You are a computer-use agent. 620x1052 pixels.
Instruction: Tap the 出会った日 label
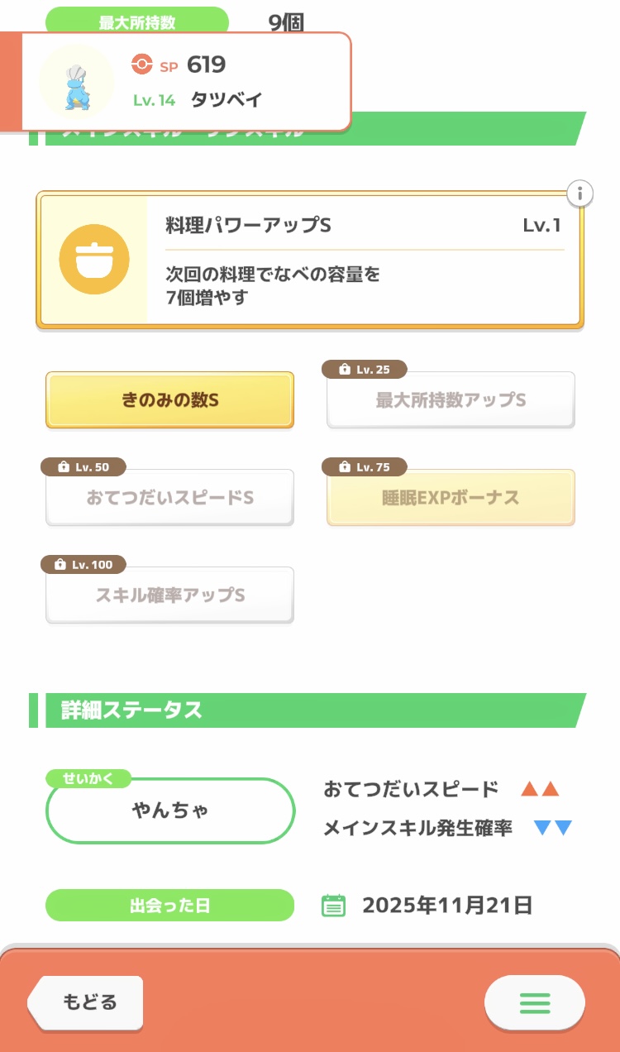[x=169, y=906]
